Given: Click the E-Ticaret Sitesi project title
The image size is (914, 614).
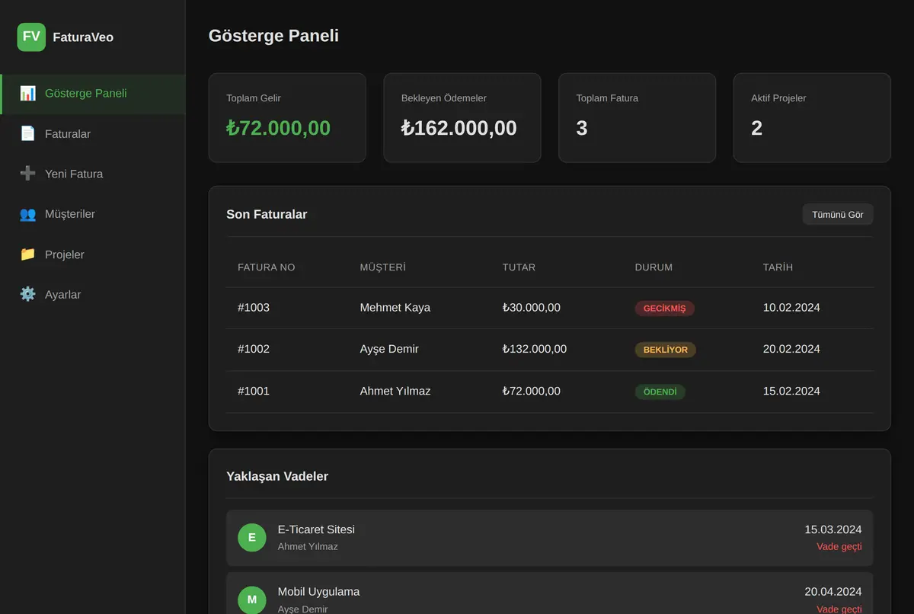Looking at the screenshot, I should (316, 530).
